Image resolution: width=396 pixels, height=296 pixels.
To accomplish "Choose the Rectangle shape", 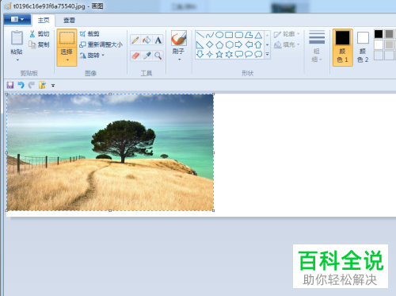I will (x=229, y=35).
